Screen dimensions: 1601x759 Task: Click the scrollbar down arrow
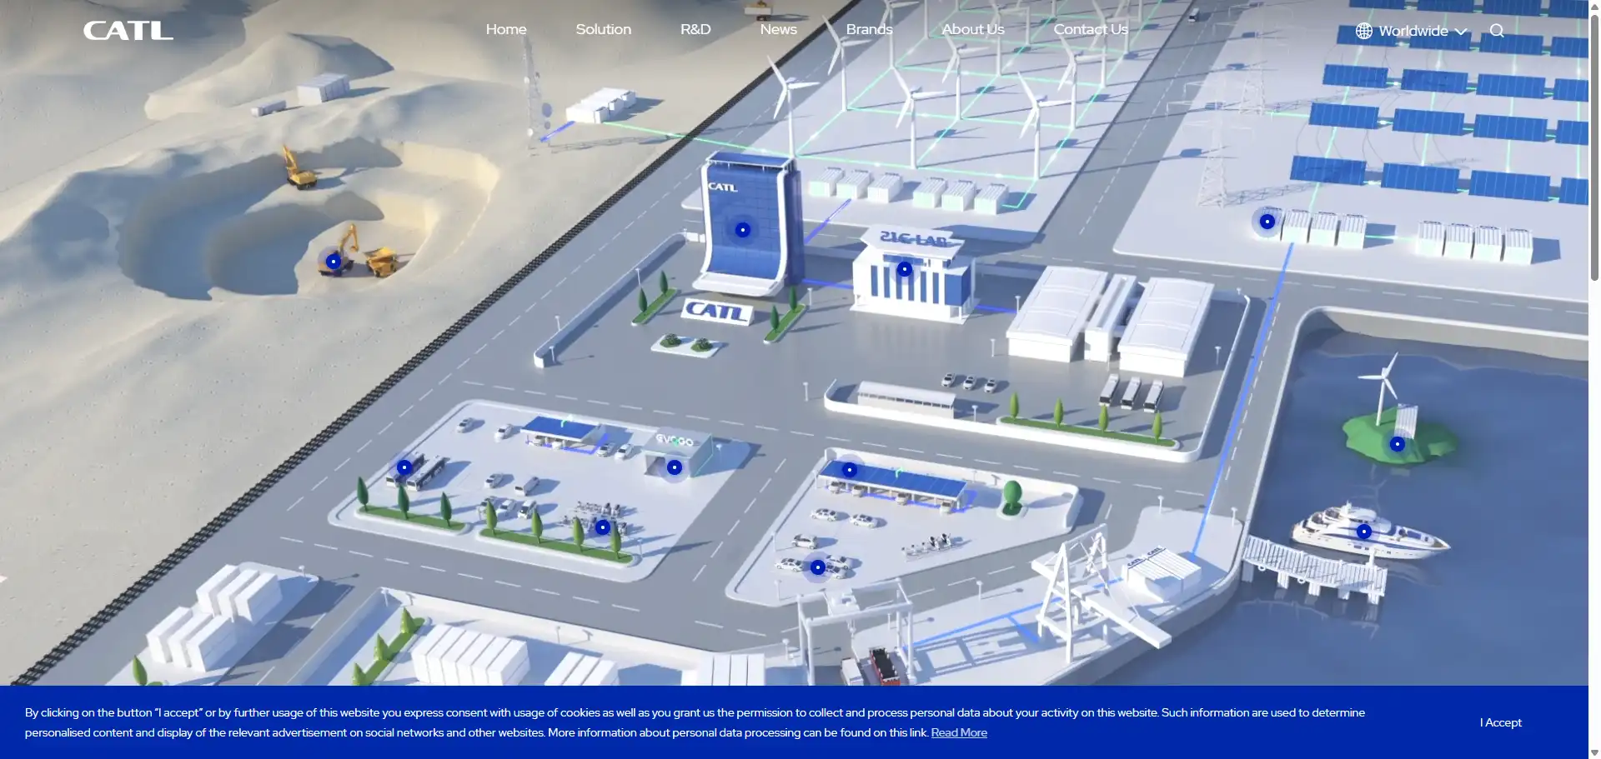(1594, 752)
